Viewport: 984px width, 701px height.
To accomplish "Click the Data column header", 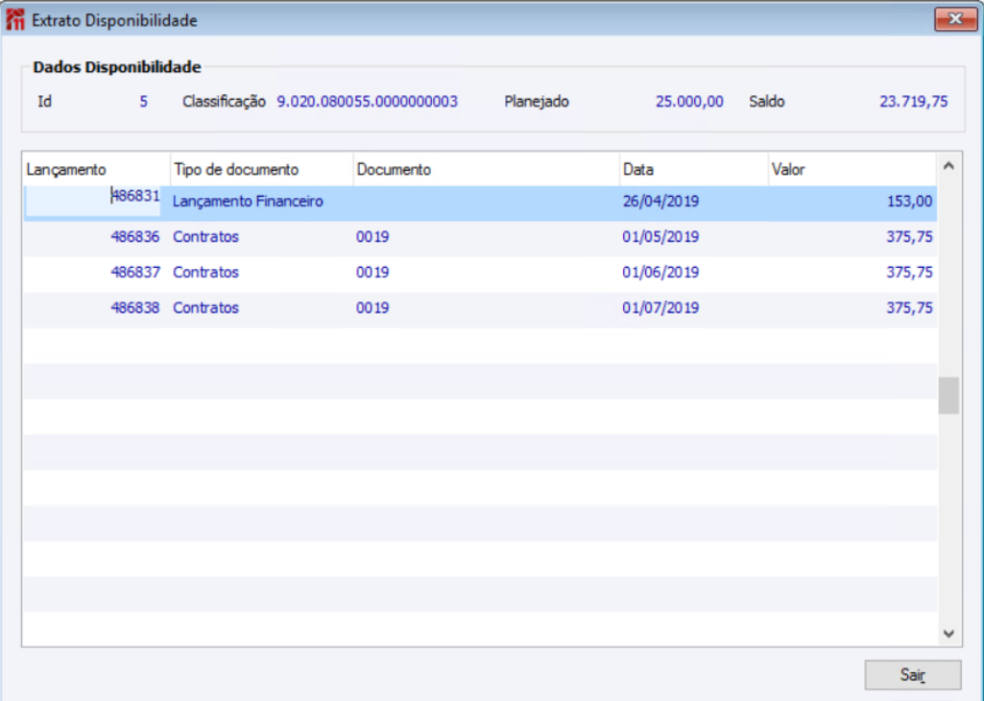I will 693,169.
